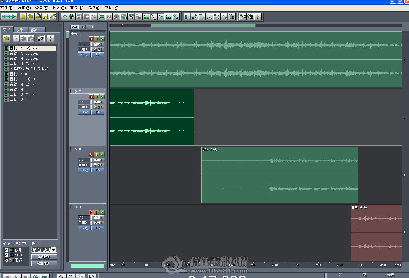Open file panel help question mark
This screenshot has height=278, width=409.
pyautogui.click(x=50, y=39)
